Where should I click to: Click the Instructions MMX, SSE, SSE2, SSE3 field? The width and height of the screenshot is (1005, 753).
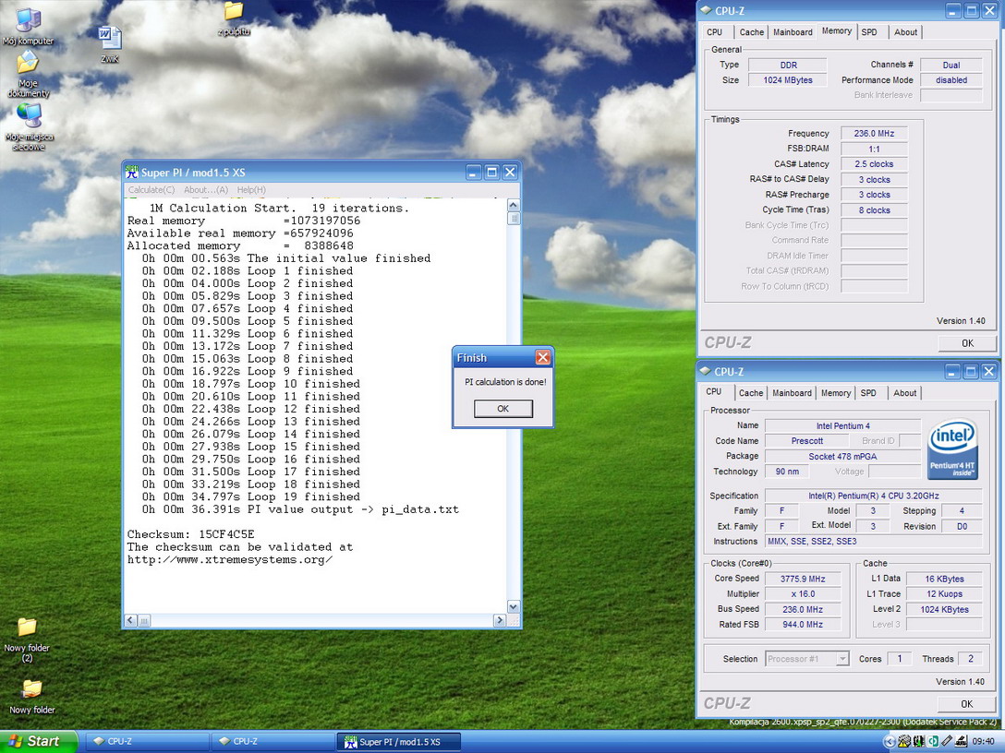[x=874, y=541]
